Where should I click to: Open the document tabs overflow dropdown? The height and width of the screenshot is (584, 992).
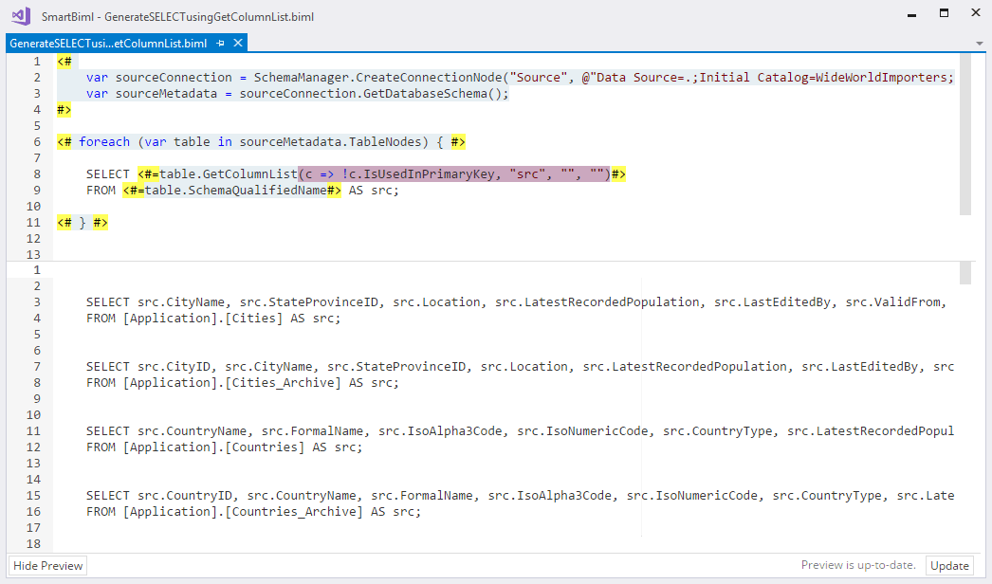(979, 44)
